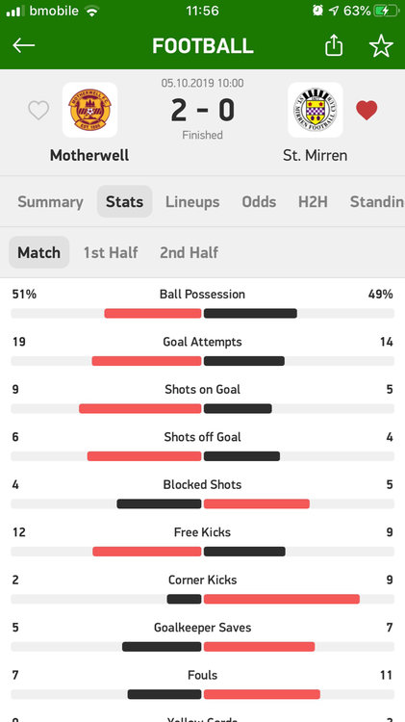Viewport: 405px width, 722px height.
Task: Tap the St. Mirren team name
Action: (x=316, y=155)
